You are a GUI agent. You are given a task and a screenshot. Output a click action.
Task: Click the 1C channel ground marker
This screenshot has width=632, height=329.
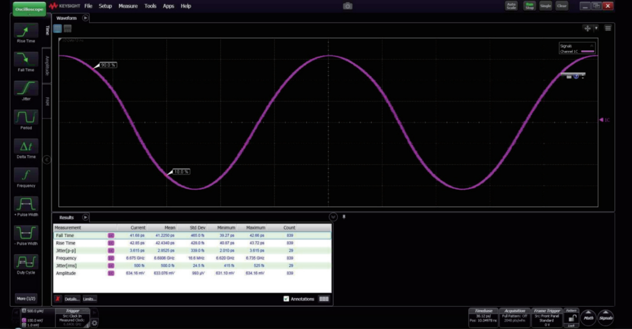[604, 120]
